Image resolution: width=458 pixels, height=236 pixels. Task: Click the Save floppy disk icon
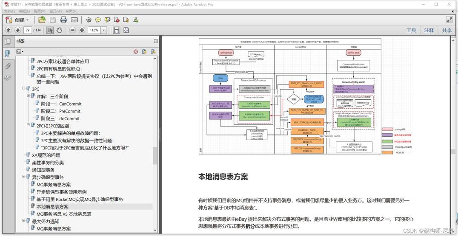click(53, 20)
